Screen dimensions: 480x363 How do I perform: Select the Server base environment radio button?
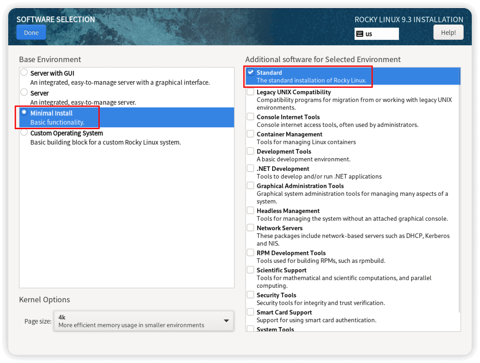(24, 92)
